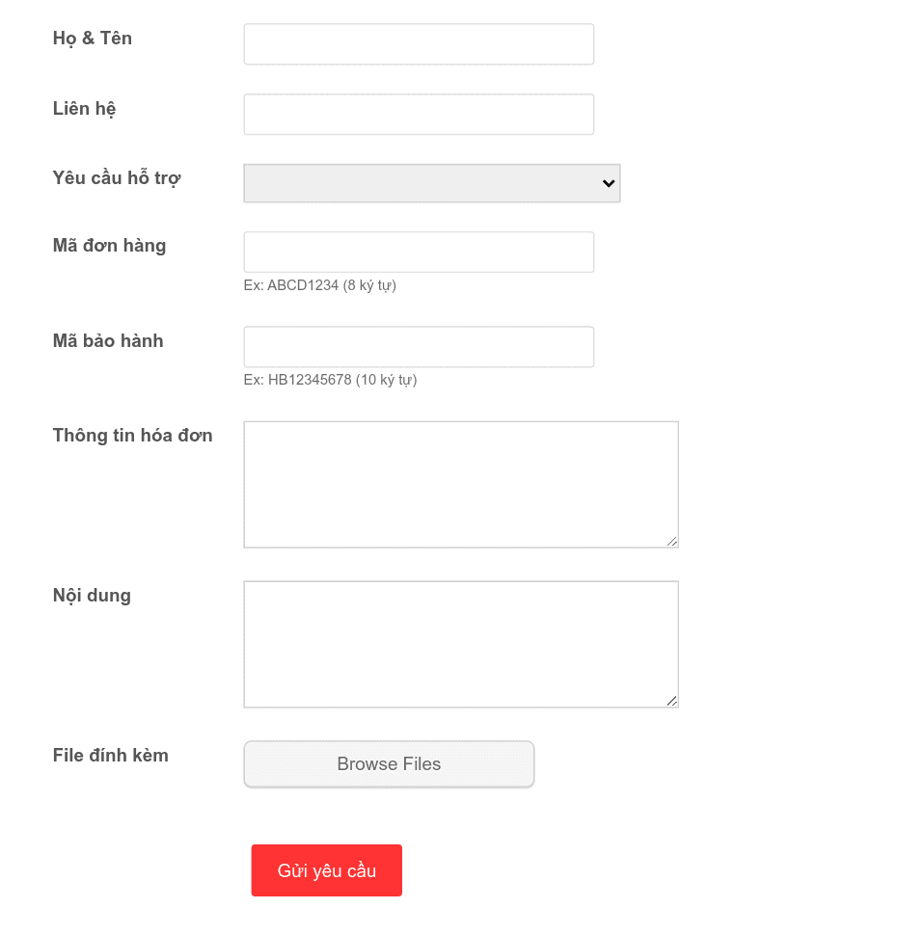Click inside the Thông tin hóa đơn textarea
Image resolution: width=897 pixels, height=935 pixels.
point(460,482)
